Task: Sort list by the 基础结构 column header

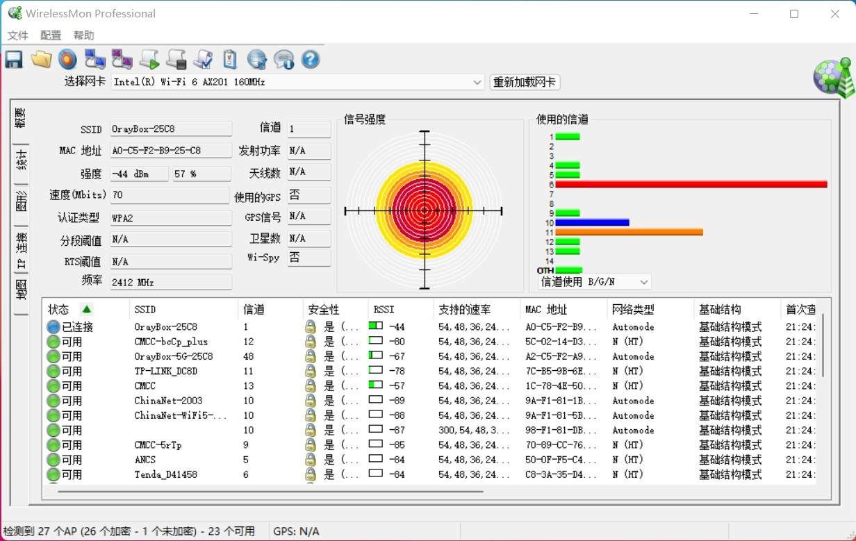Action: [737, 310]
